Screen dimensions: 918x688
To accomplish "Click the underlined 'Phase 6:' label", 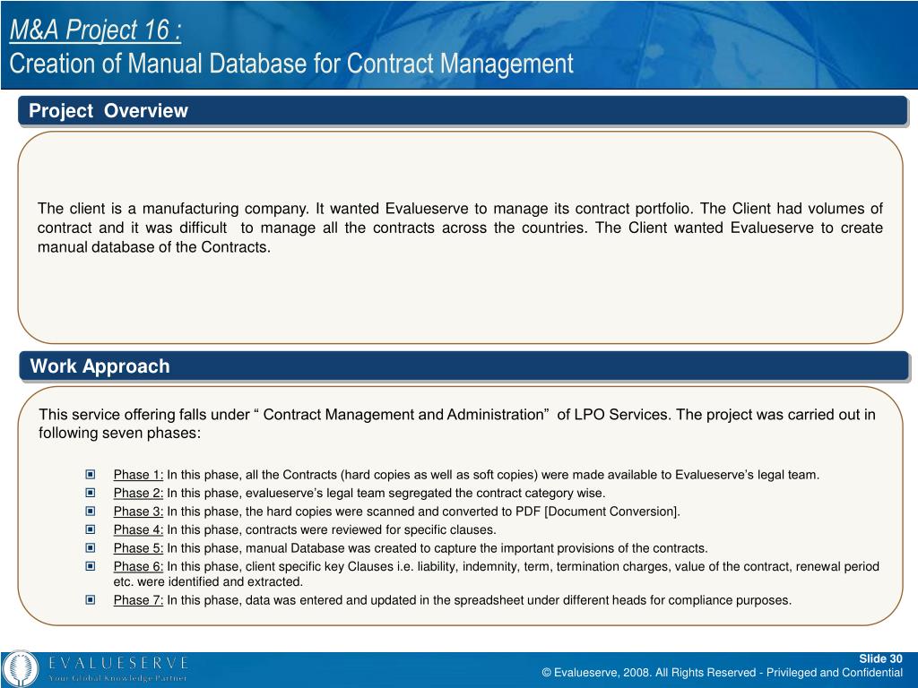I will click(x=138, y=566).
